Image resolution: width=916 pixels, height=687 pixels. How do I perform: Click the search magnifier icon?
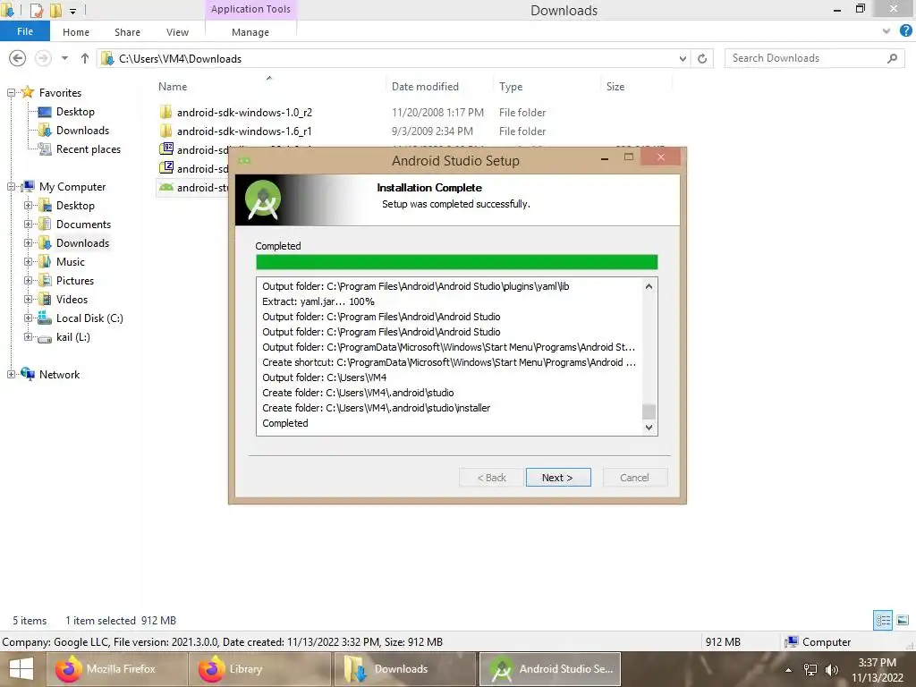point(892,58)
